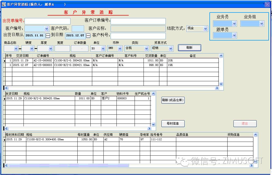Expand the 跟单员 dropdown

point(234,36)
